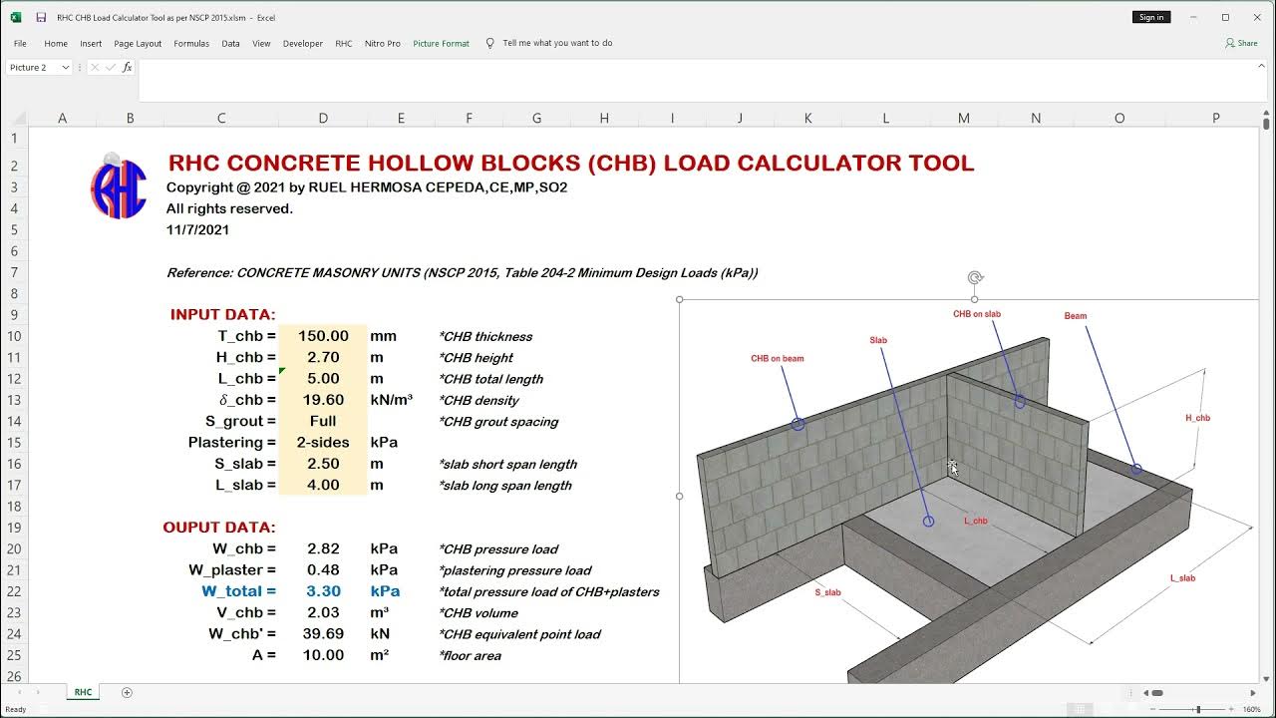Screen dimensions: 1276x718
Task: Select row 22 header
Action: point(14,591)
